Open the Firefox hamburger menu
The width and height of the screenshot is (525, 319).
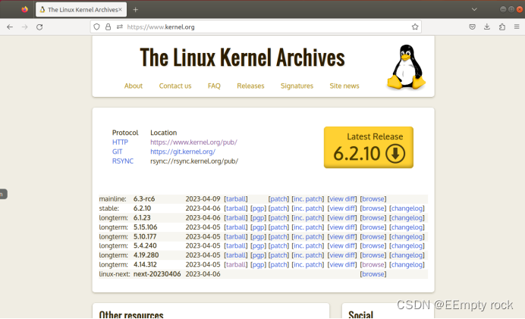tap(517, 27)
